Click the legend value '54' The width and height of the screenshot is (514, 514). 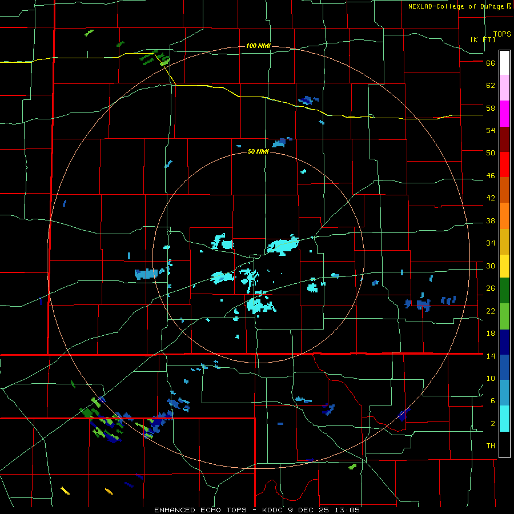(x=491, y=130)
